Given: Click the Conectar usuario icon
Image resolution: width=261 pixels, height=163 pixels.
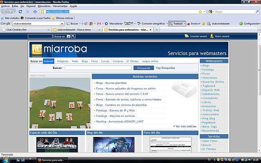Looking at the screenshot, I should point(187,36).
